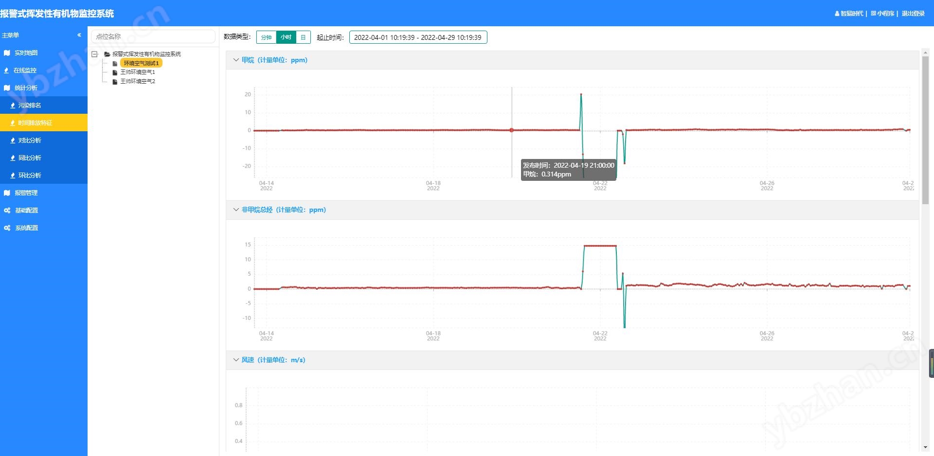Open the 起止时间 date range picker
This screenshot has height=456, width=934.
pyautogui.click(x=418, y=37)
